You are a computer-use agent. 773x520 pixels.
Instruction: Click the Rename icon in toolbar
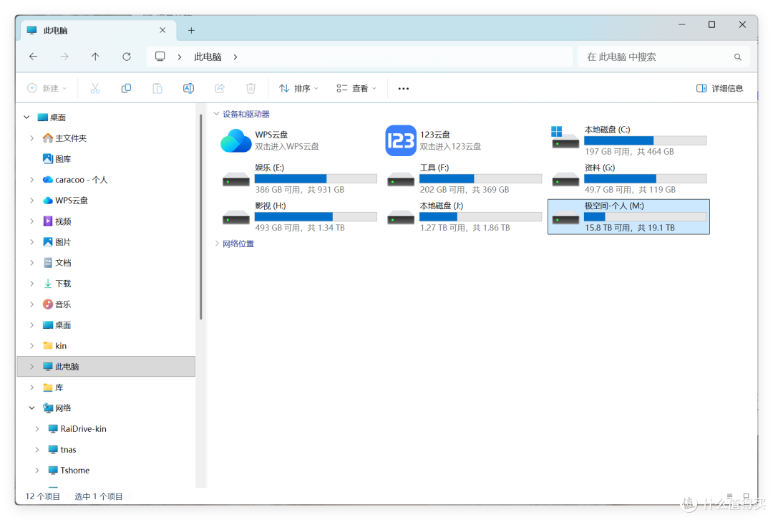tap(188, 88)
